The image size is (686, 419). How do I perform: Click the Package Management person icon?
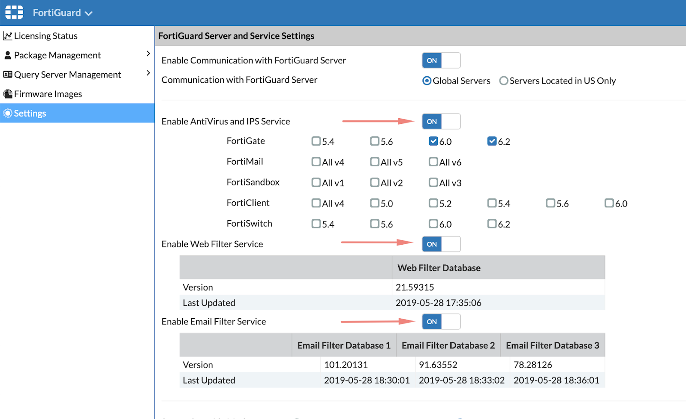8,55
